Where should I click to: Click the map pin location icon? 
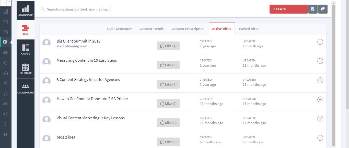pyautogui.click(x=6, y=83)
